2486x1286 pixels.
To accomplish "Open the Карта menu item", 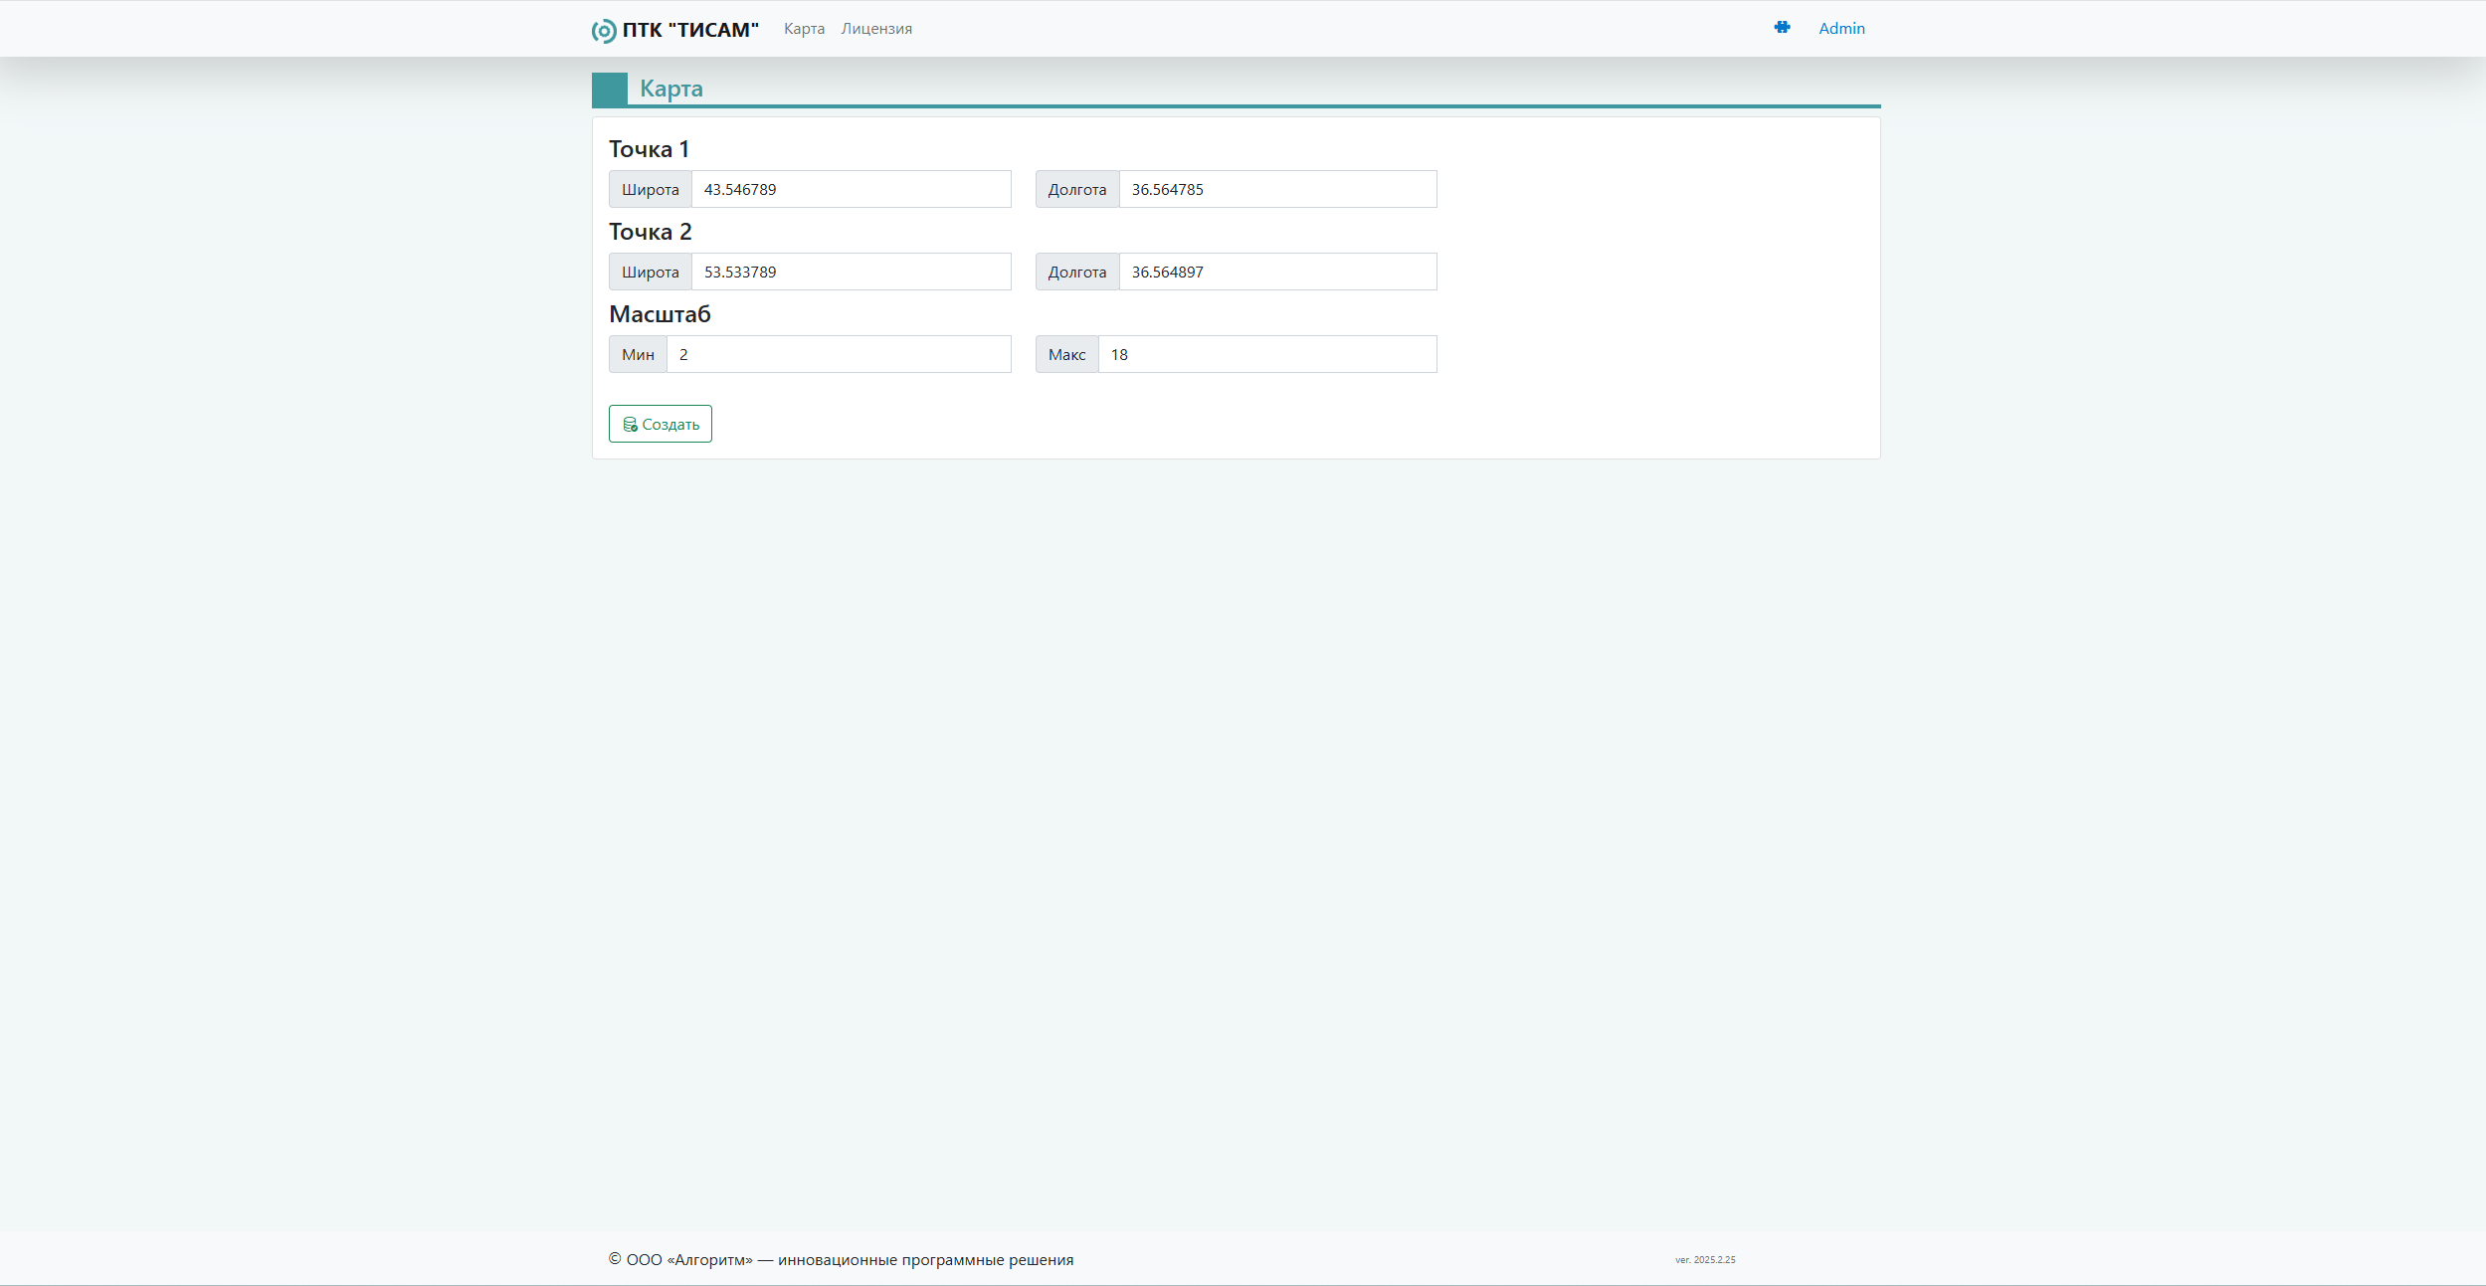I will pos(804,29).
